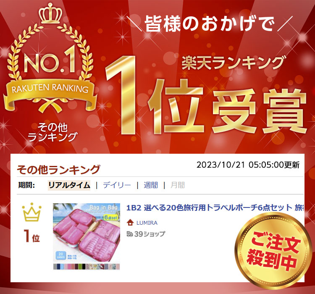Click the 39ショップ truck icon
Viewport: 315px width, 294px height.
point(130,234)
